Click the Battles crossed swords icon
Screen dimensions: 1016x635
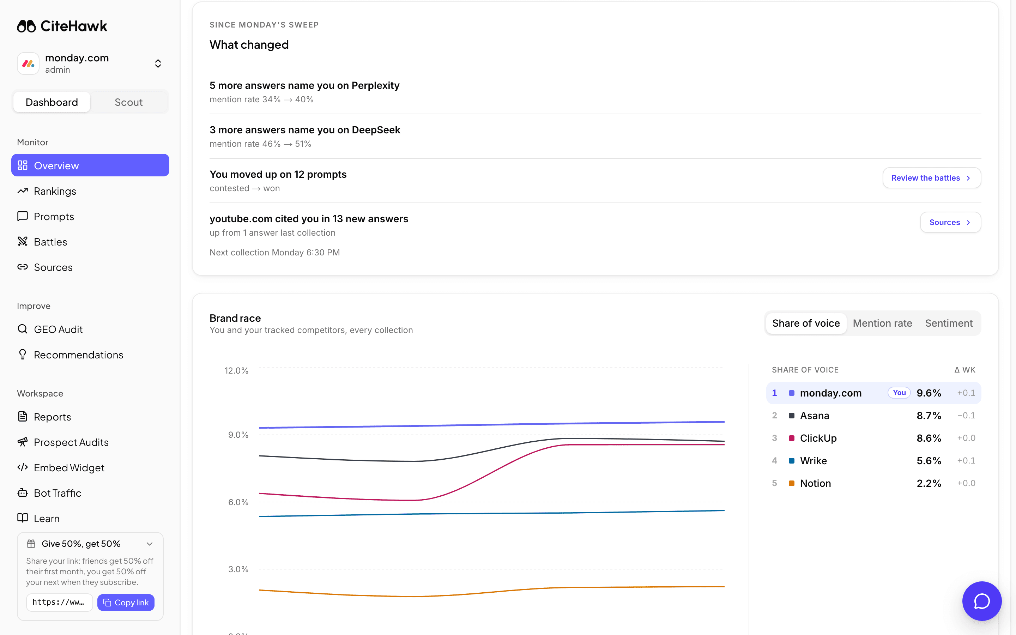coord(23,242)
